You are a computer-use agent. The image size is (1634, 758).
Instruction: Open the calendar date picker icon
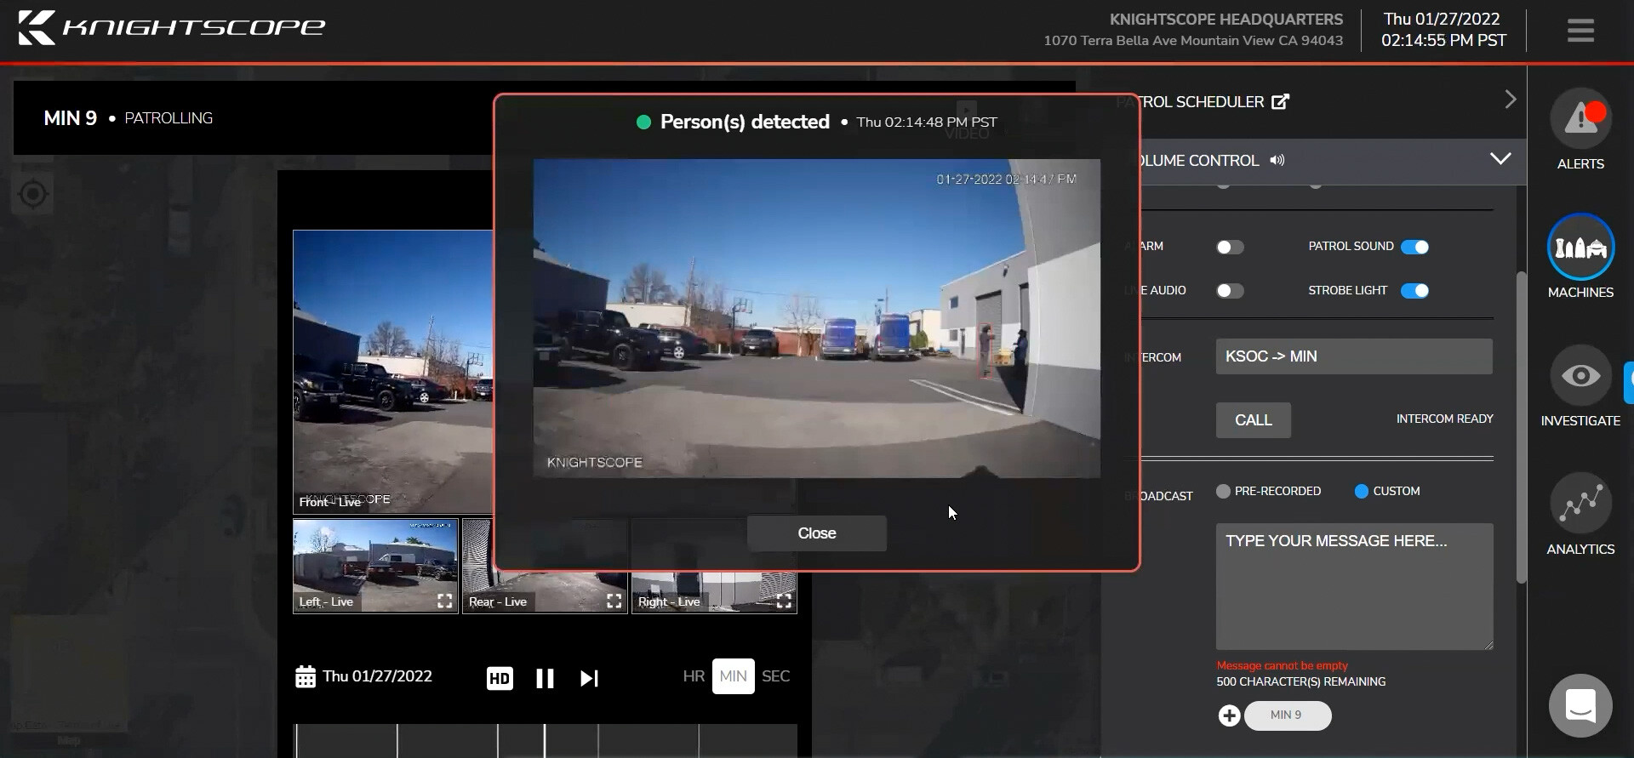point(305,677)
